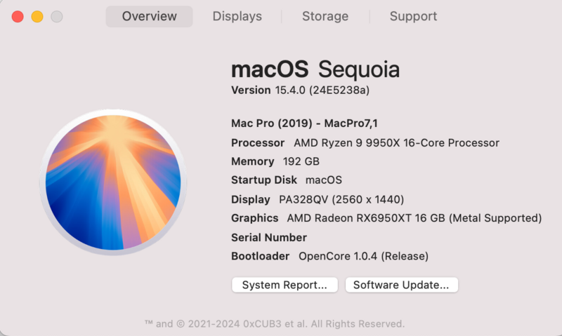Screen dimensions: 562x336
Task: Click the Serial Number label
Action: (269, 237)
